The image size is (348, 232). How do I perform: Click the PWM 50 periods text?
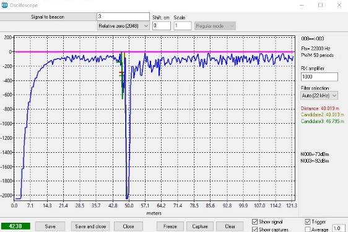point(318,55)
